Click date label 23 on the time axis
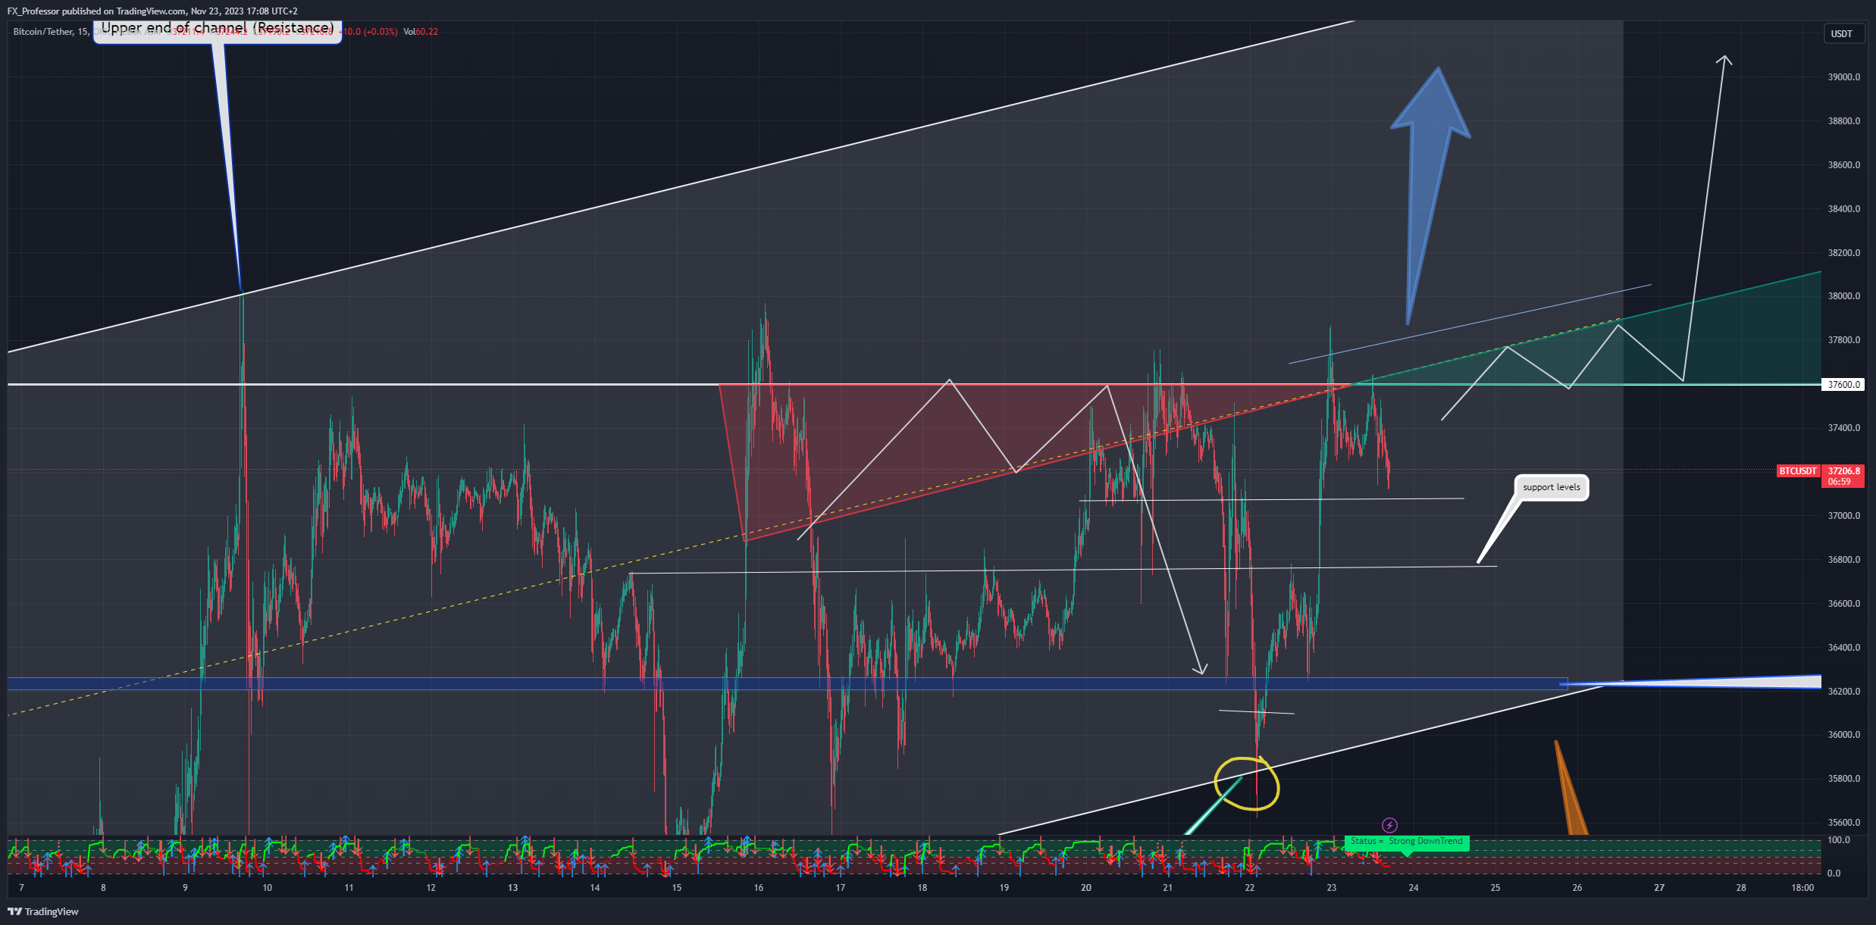 coord(1331,888)
